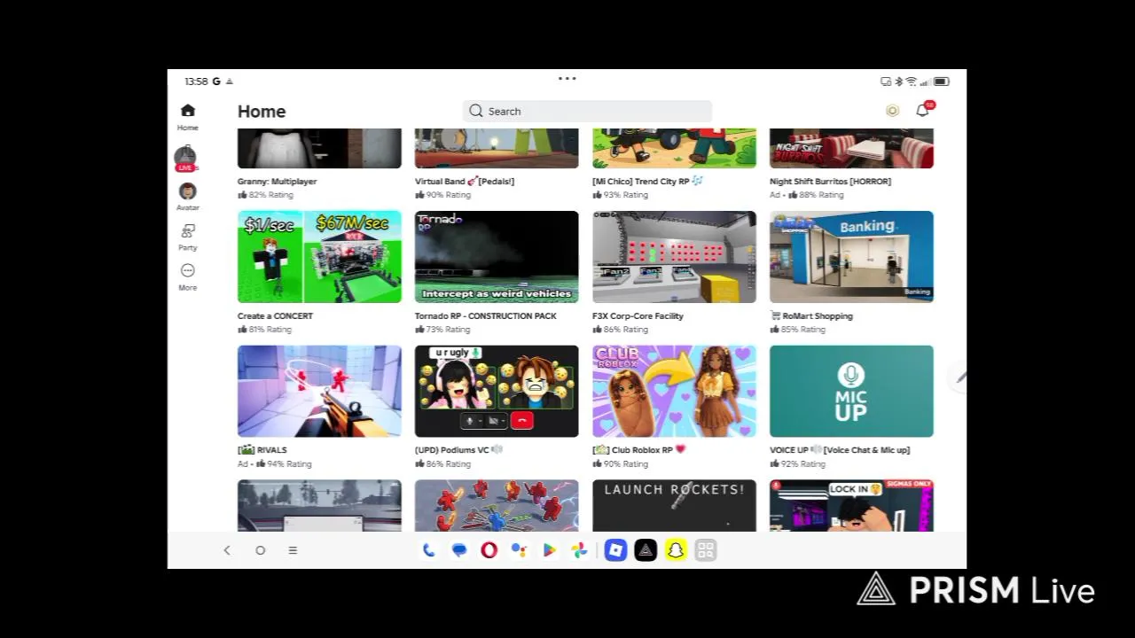Launch Snapchat from taskbar
This screenshot has width=1135, height=638.
676,550
